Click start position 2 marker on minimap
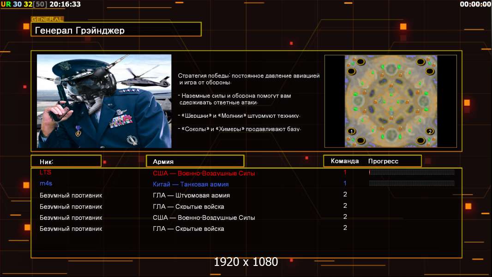 pos(430,132)
